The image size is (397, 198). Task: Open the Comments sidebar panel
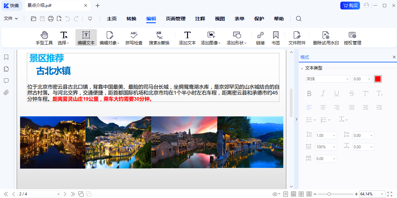pos(6,81)
